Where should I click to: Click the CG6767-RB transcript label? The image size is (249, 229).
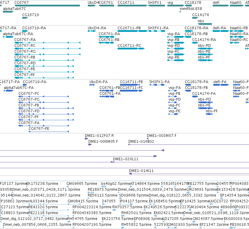pos(25,57)
